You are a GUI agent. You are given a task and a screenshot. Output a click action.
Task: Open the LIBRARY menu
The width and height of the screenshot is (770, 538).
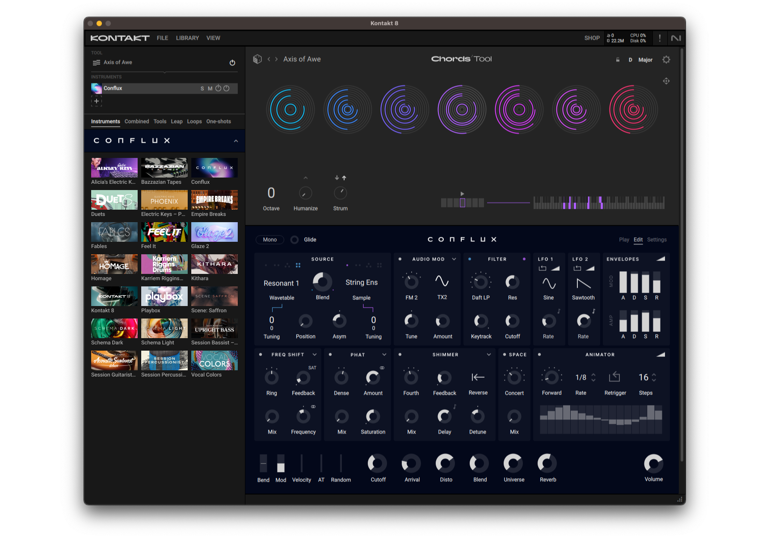pyautogui.click(x=187, y=38)
